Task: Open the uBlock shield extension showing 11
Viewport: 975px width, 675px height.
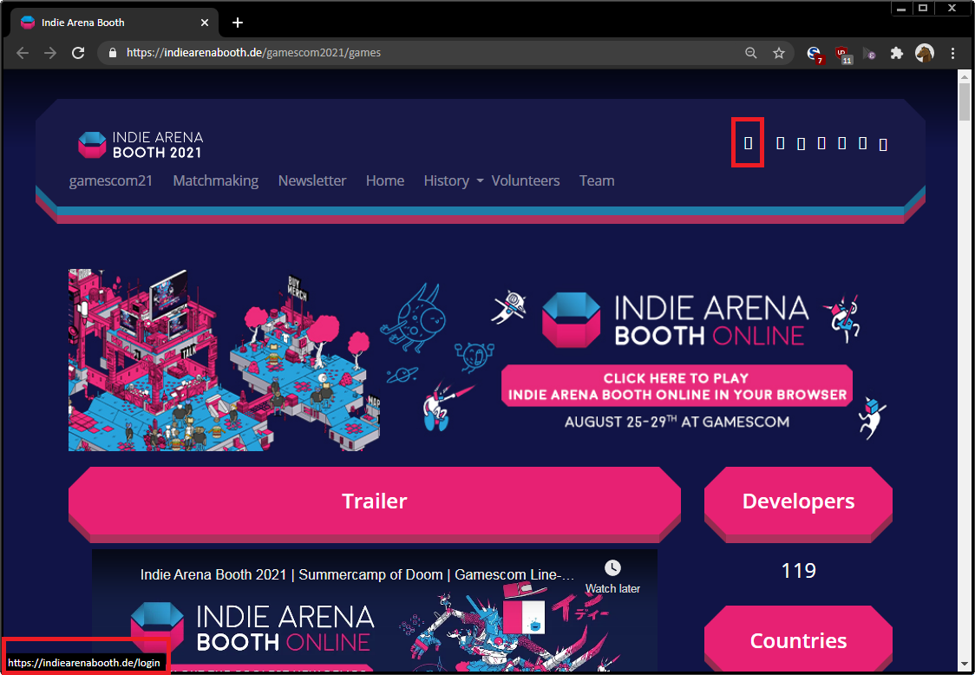Action: (x=842, y=54)
